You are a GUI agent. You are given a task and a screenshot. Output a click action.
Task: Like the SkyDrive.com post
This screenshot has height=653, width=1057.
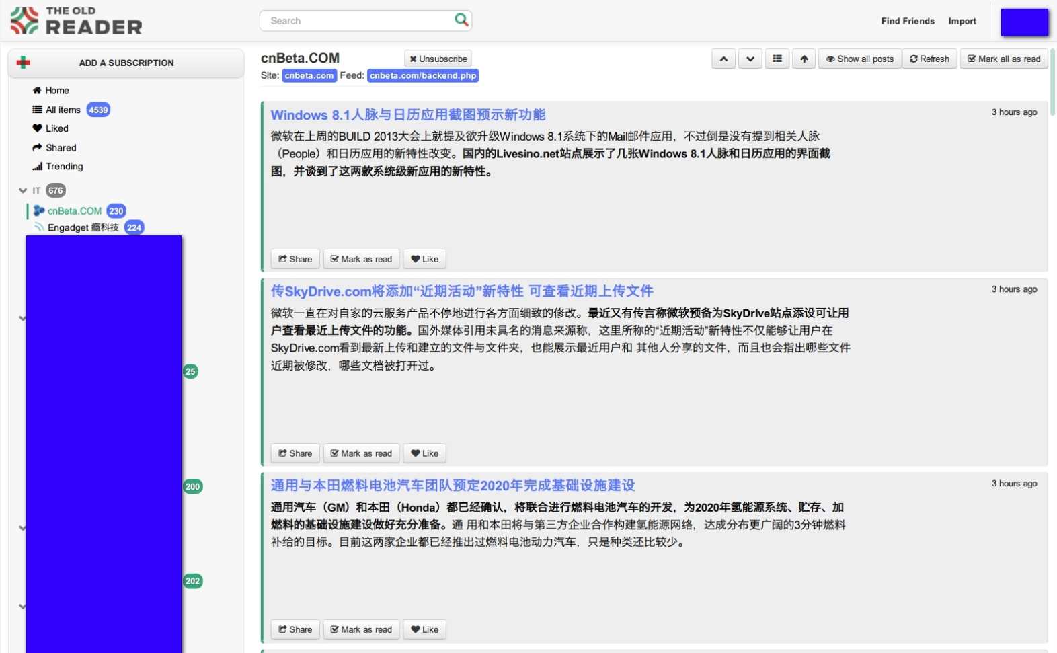click(425, 453)
